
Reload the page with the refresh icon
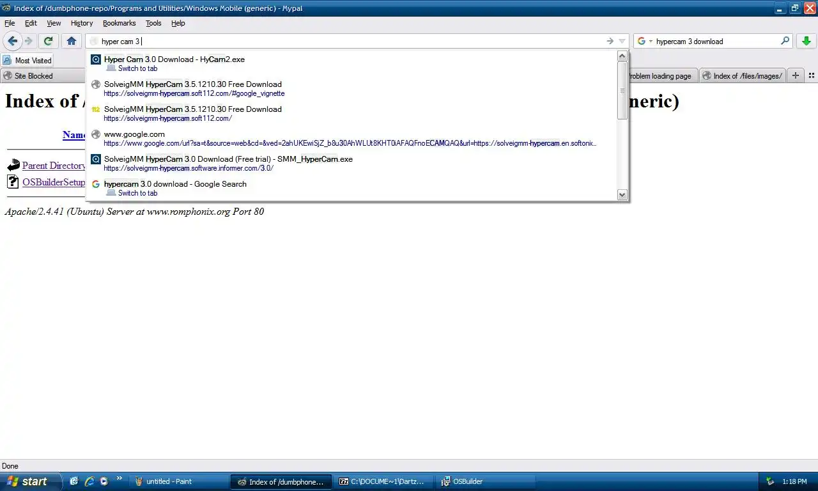coord(48,41)
